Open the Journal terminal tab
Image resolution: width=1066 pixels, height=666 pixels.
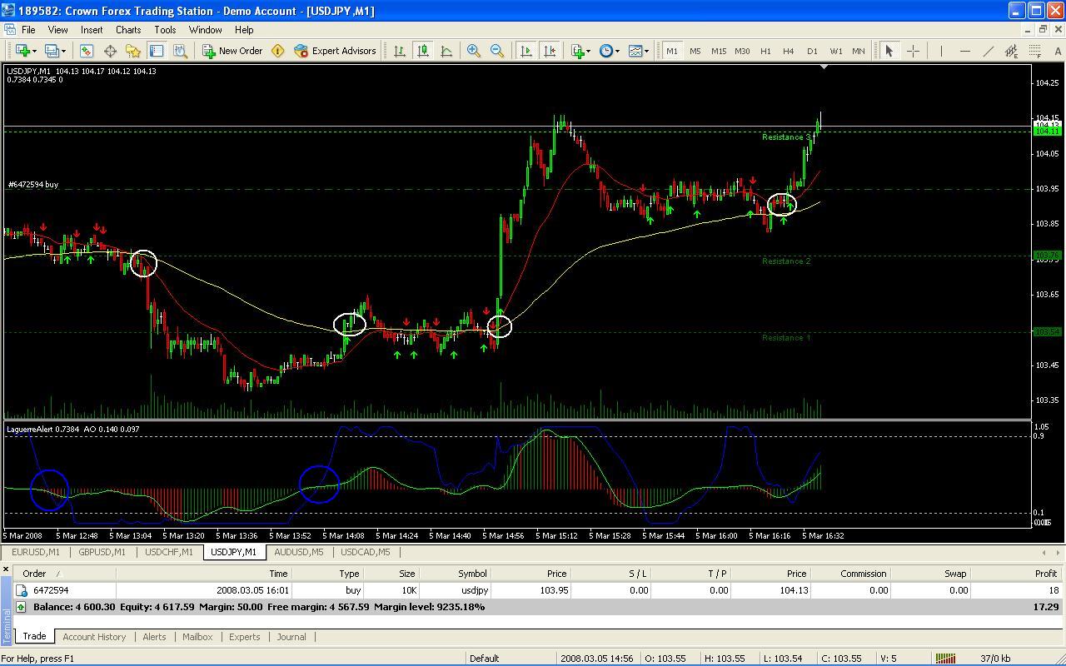click(291, 637)
